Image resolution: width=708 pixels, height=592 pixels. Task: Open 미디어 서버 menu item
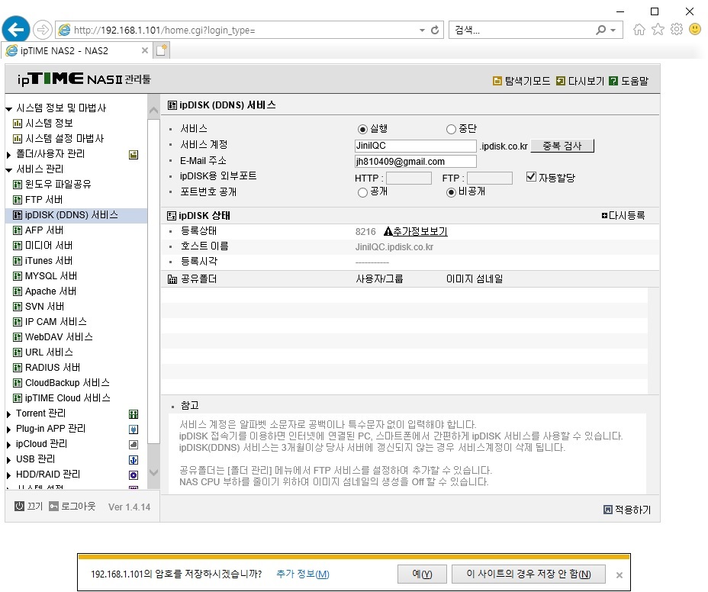49,246
